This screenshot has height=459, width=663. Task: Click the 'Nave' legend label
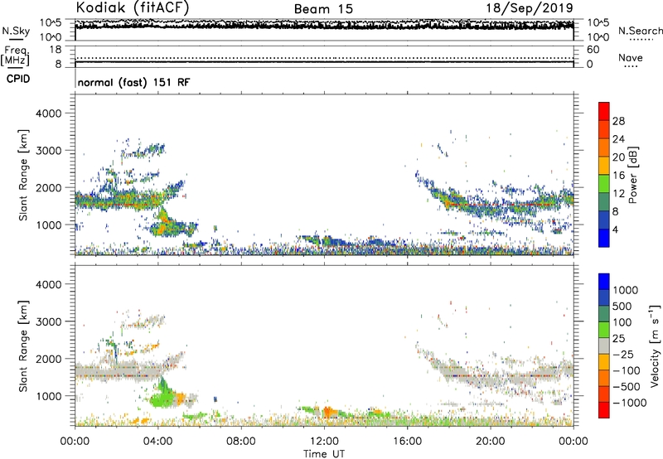click(631, 58)
